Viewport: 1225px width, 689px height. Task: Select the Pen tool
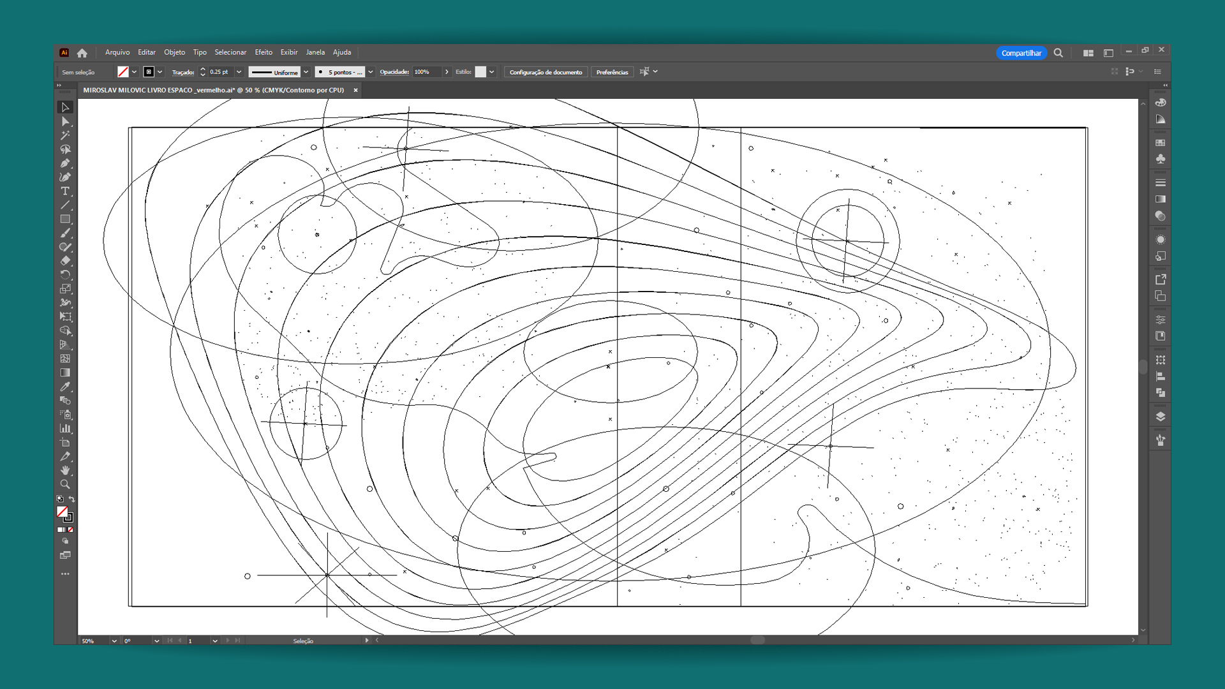pos(65,163)
